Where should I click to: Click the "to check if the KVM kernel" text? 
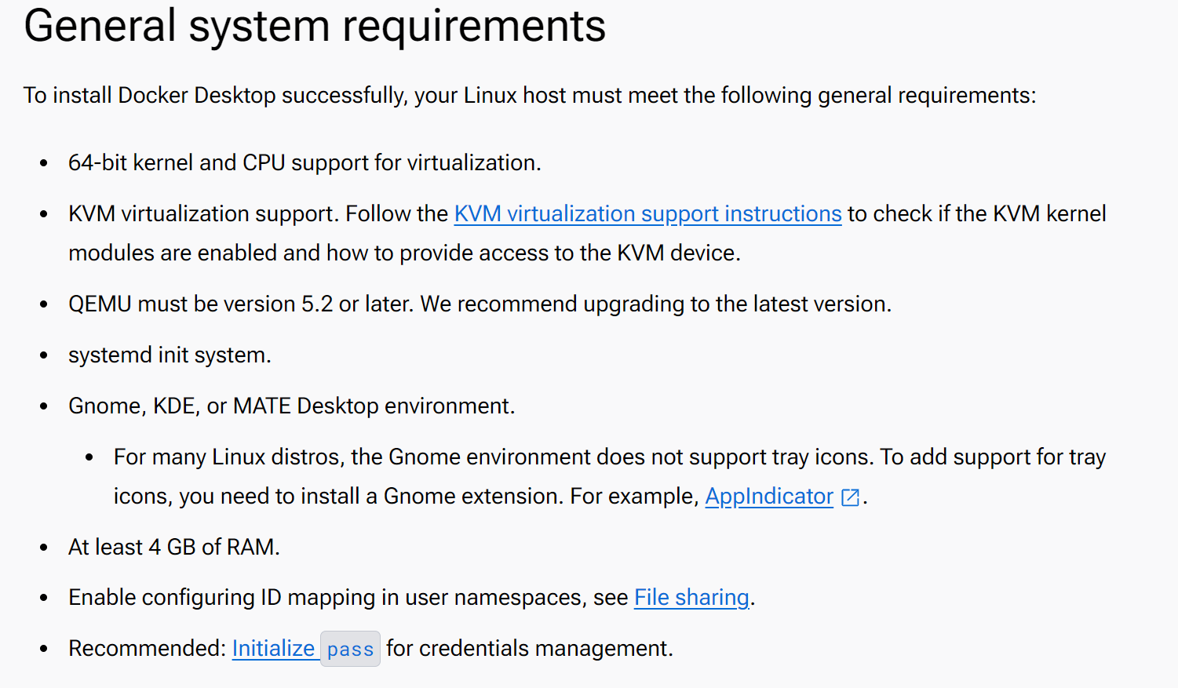976,213
